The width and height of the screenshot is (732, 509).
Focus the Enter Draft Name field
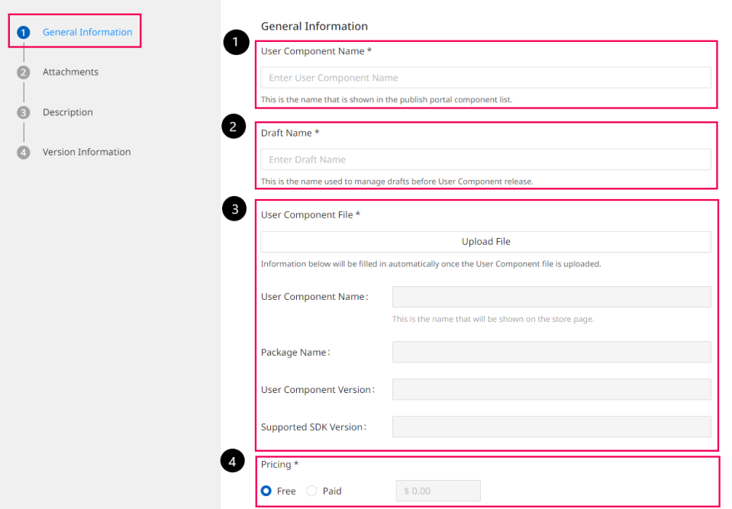486,159
